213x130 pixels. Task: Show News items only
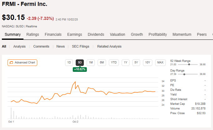(x=61, y=46)
